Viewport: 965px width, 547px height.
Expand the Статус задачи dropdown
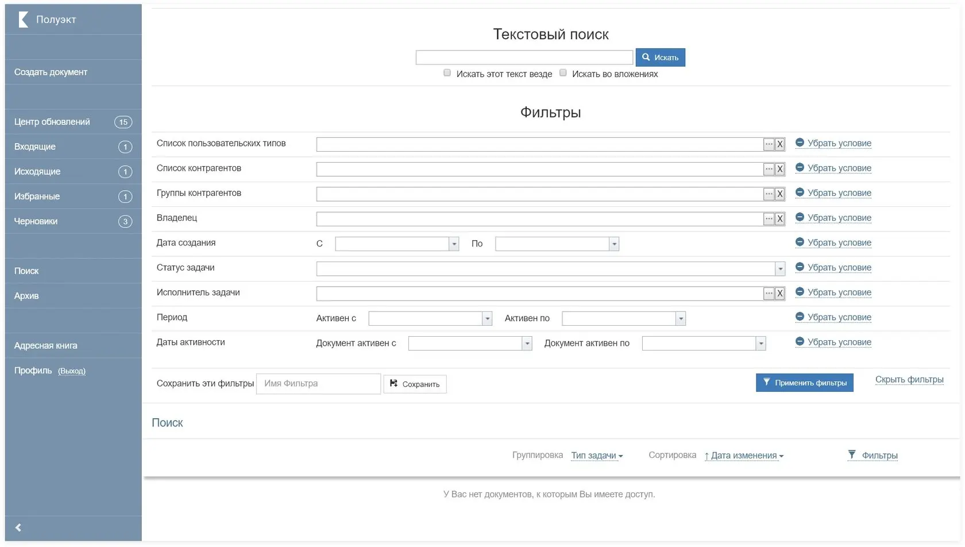(x=780, y=269)
